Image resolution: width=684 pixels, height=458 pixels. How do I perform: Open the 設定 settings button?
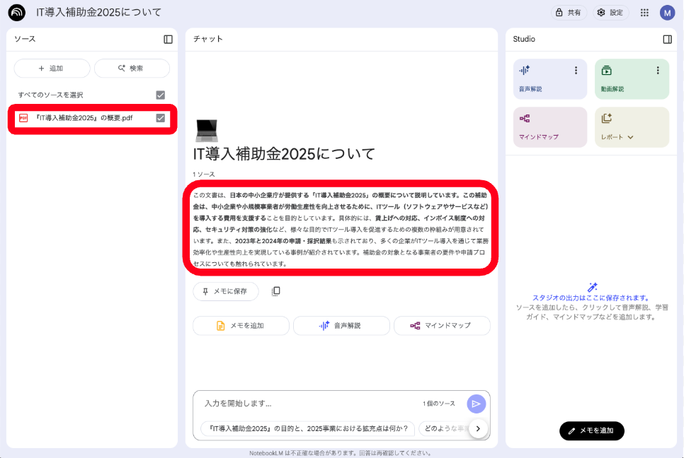(610, 13)
